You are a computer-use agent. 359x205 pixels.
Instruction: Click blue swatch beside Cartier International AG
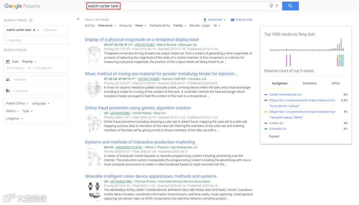tap(266, 95)
